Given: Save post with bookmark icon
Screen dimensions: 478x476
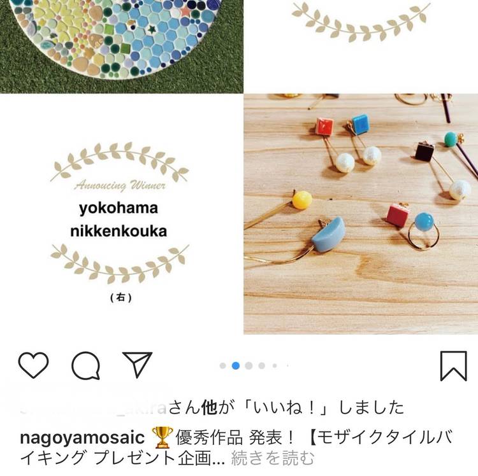Looking at the screenshot, I should pos(454,366).
